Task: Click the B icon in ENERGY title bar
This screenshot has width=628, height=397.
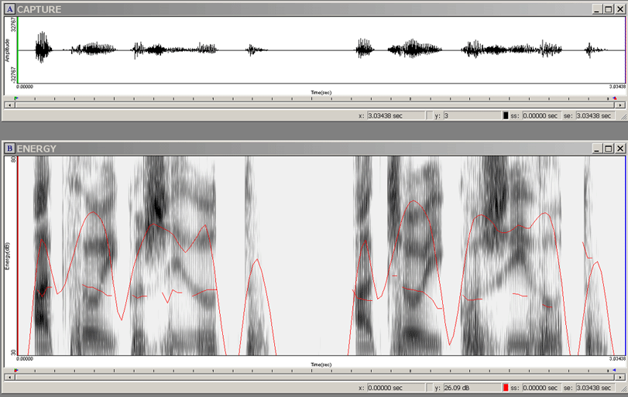Action: point(10,148)
